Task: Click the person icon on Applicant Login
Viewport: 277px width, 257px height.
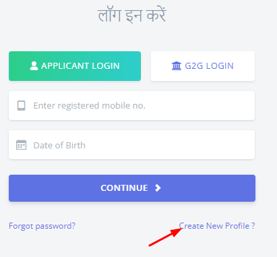Action: pyautogui.click(x=34, y=65)
